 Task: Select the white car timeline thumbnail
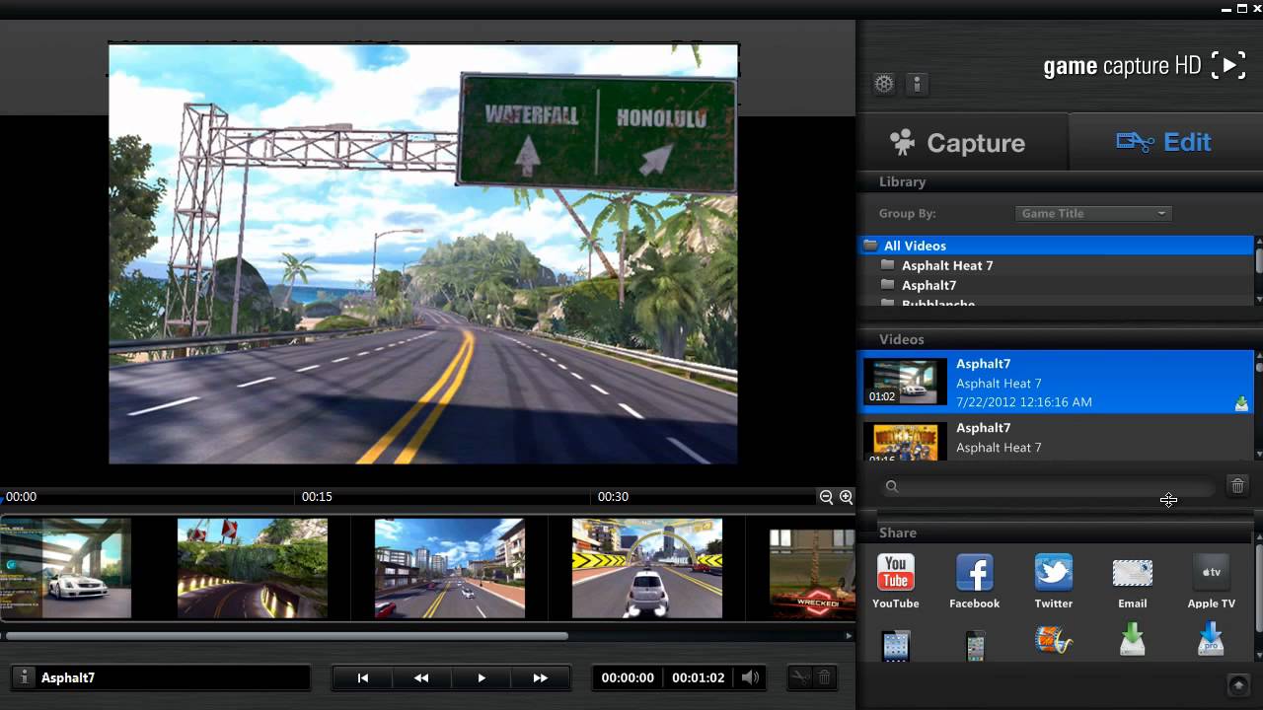65,569
